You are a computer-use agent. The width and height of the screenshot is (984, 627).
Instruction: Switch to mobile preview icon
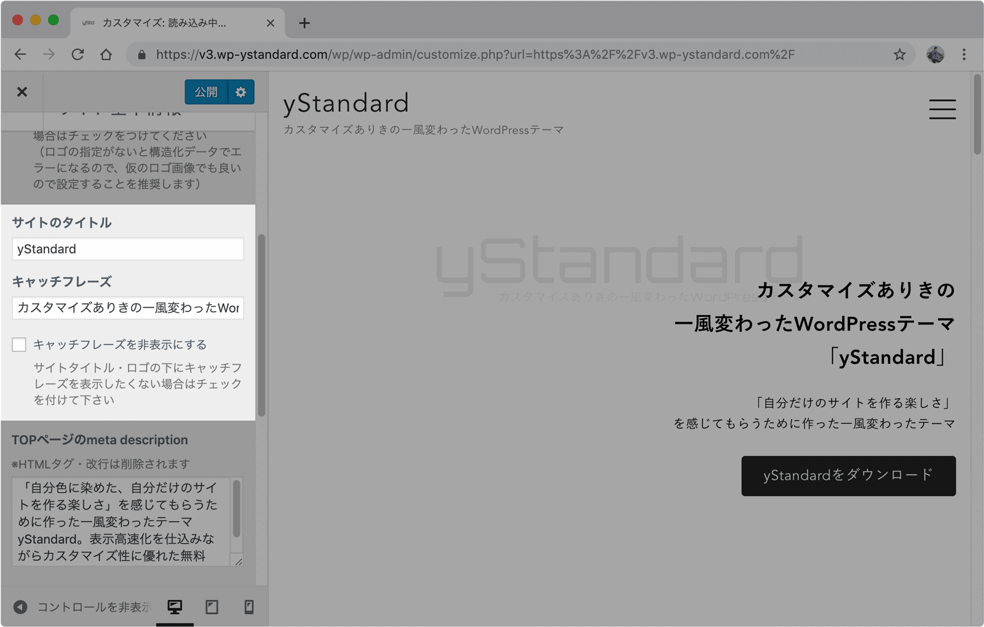click(x=249, y=607)
